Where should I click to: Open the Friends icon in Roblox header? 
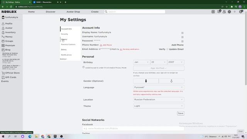[224, 12]
